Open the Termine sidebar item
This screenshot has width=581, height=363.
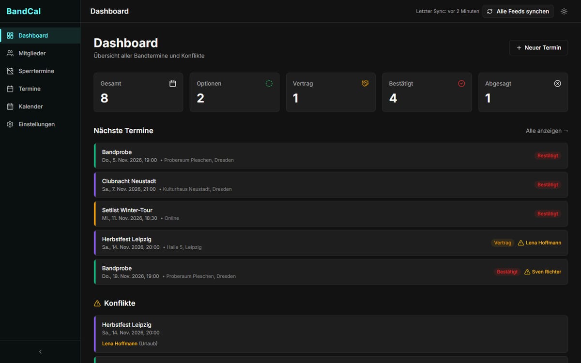pyautogui.click(x=40, y=89)
